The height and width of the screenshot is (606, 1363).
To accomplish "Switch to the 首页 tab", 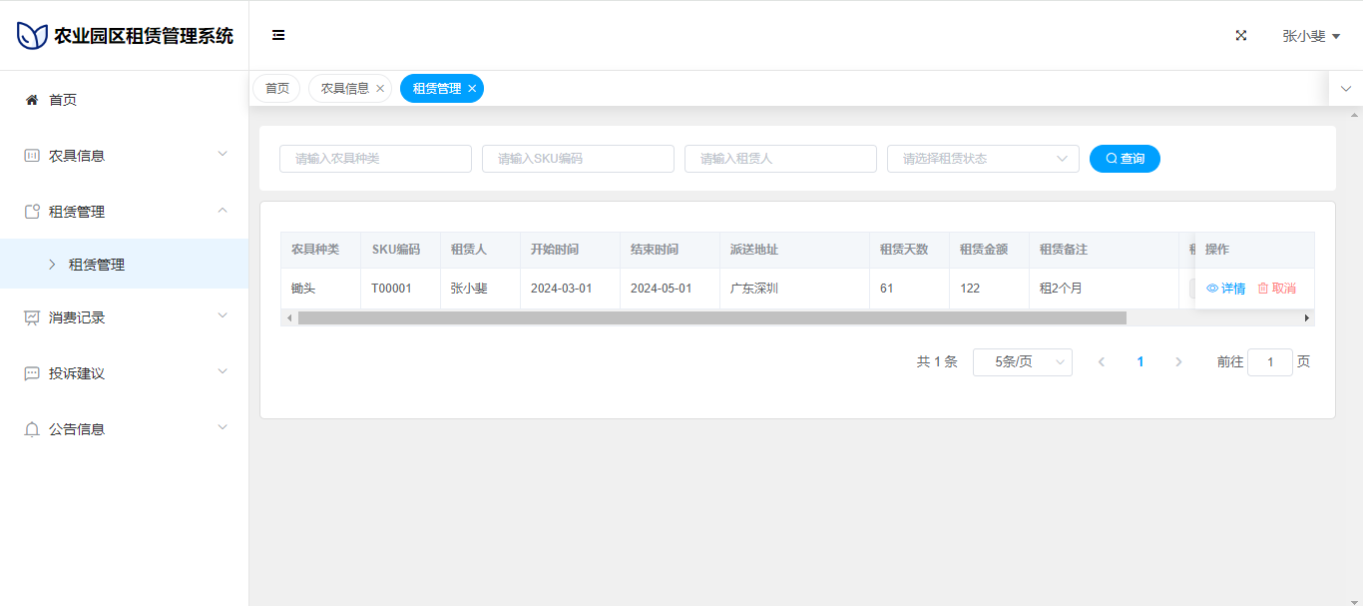I will pos(276,89).
